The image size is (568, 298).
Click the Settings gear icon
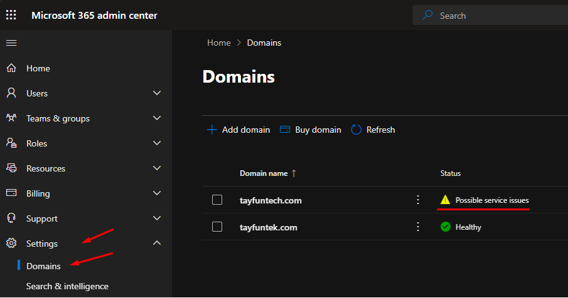[11, 244]
